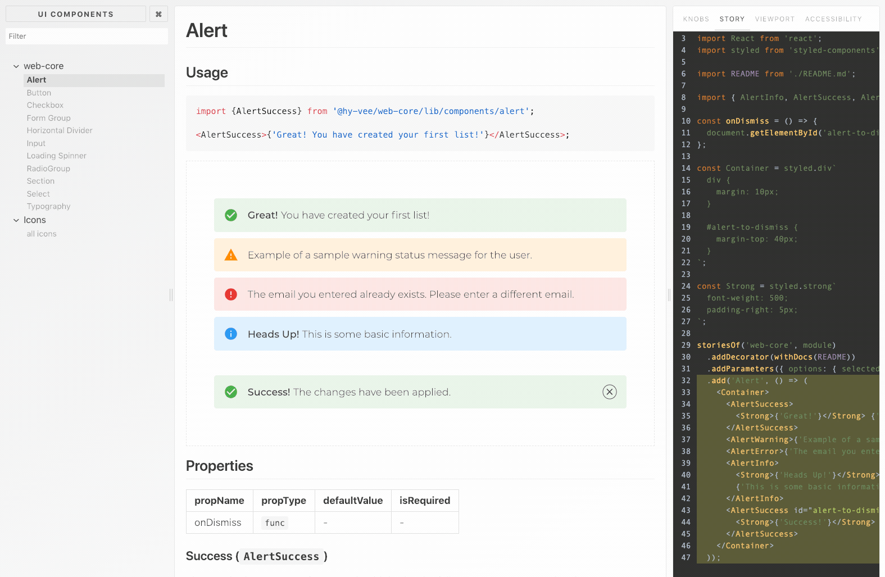Screen dimensions: 885x577
Task: Open the Form Group story
Action: click(48, 118)
